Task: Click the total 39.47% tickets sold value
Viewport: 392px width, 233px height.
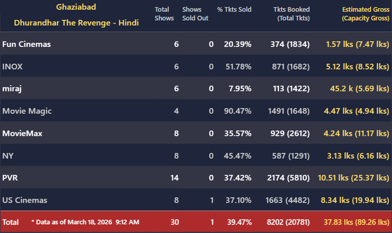Action: (x=239, y=222)
